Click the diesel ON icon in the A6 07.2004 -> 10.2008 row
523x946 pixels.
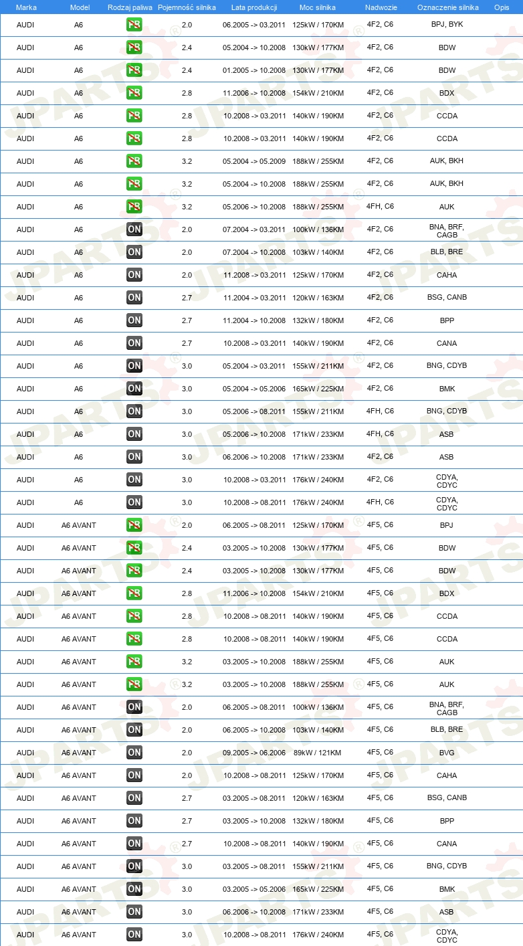134,252
